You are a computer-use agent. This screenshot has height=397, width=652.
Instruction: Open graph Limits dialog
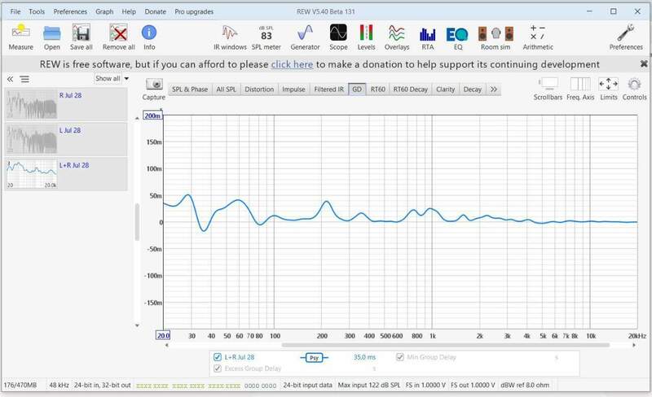[x=608, y=89]
